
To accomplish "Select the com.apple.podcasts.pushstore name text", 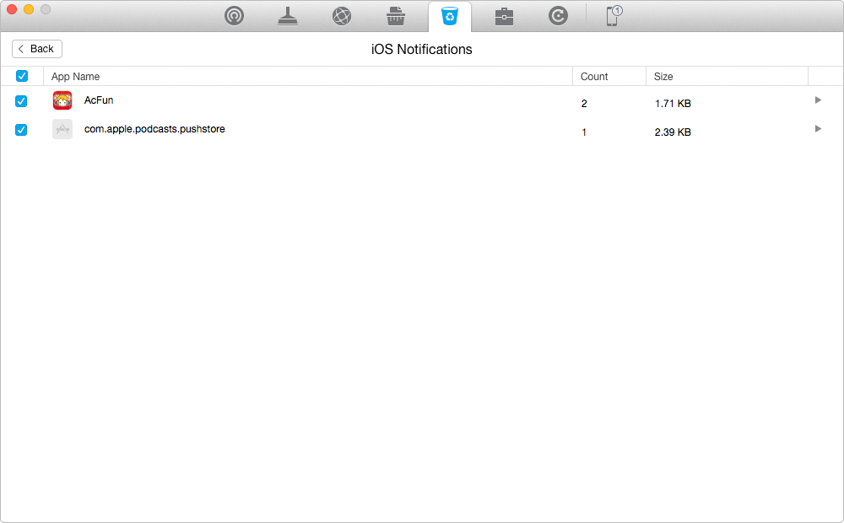I will coord(154,129).
